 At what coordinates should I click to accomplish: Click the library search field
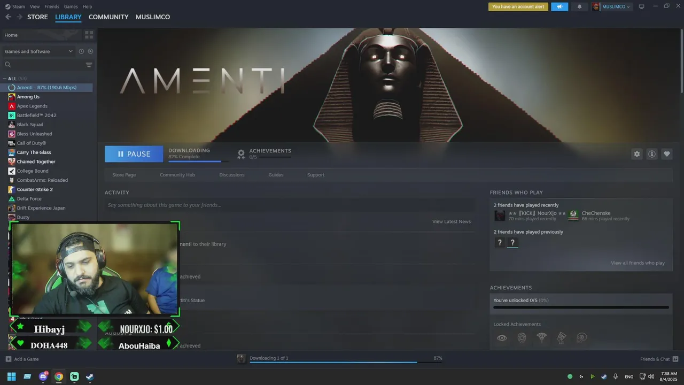tap(43, 65)
